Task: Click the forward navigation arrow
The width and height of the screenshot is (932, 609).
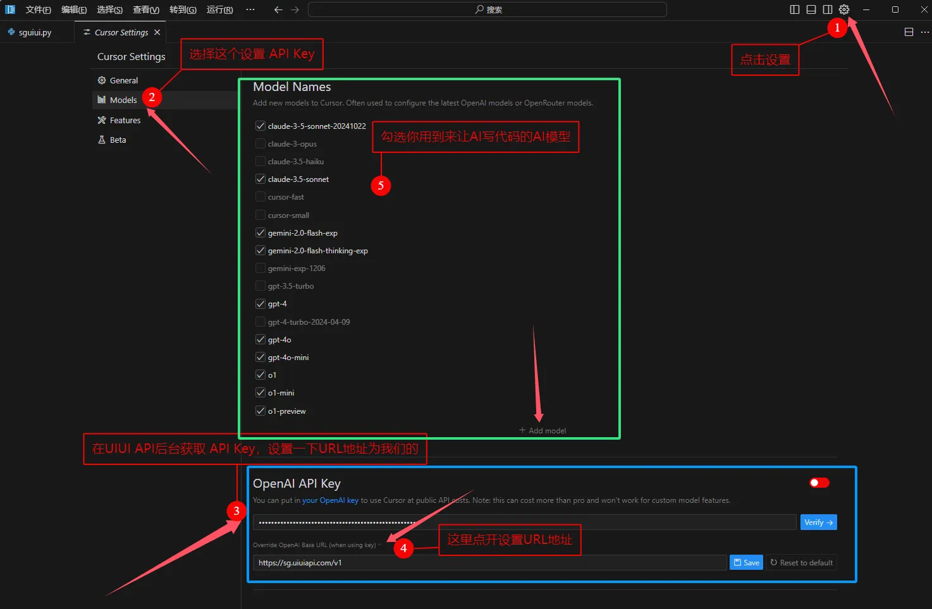Action: click(295, 9)
